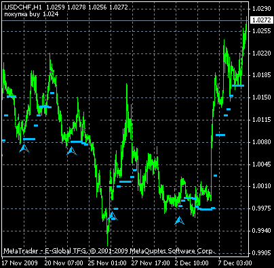Image resolution: width=274 pixels, height=268 pixels.
Task: Click the boxed current price label 1.0272 on the price axis
Action: [261, 20]
